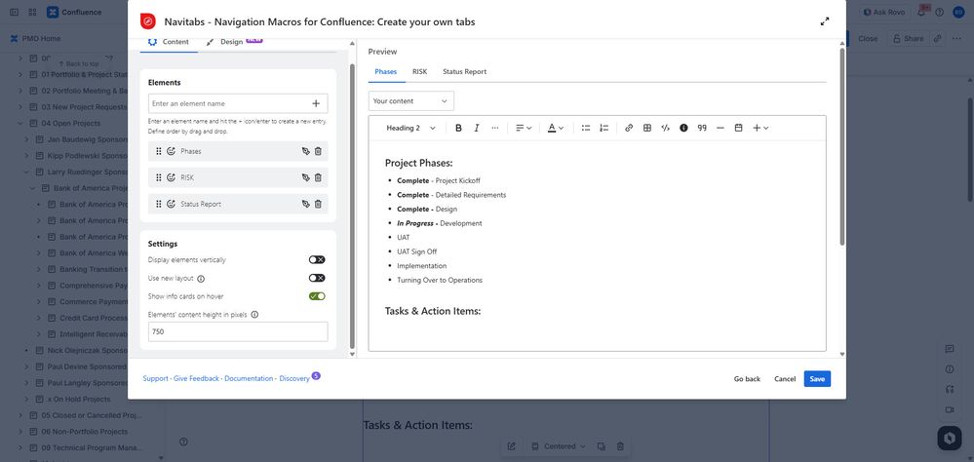
Task: Choose emoji icon for Phases element
Action: coord(171,151)
